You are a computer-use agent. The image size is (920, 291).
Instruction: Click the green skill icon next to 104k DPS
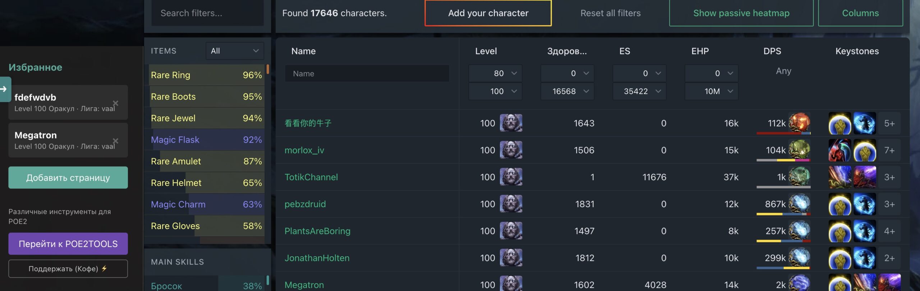(x=799, y=150)
